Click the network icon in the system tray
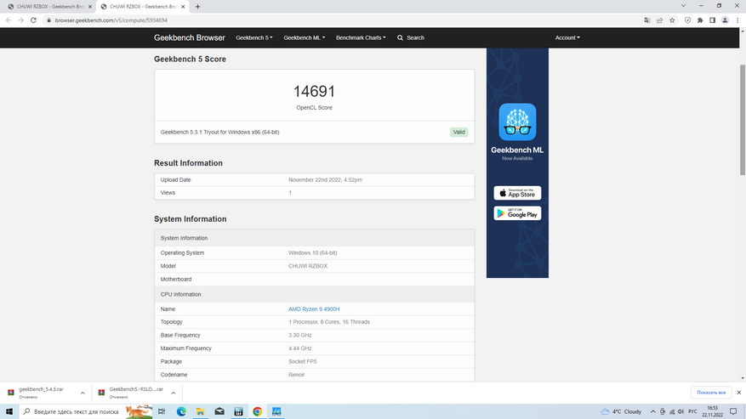Viewport: 746px width, 419px height. click(x=672, y=411)
